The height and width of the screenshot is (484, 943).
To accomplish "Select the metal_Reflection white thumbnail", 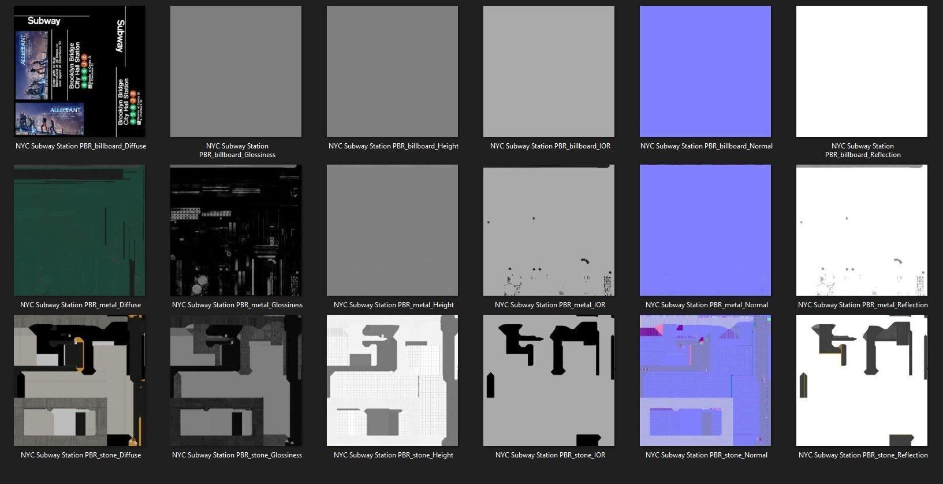I will 862,230.
